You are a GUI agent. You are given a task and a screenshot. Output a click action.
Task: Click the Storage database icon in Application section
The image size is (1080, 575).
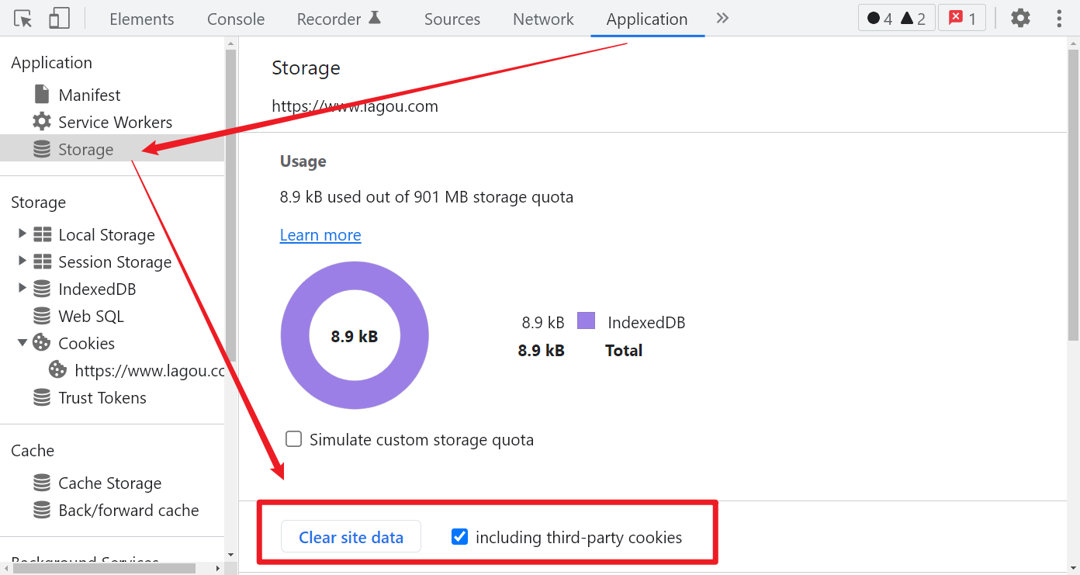tap(42, 149)
